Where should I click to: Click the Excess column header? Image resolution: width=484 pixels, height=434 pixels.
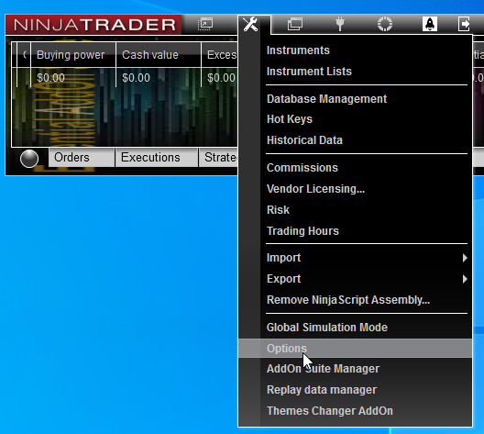pos(220,55)
